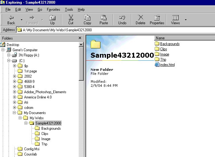Image resolution: width=215 pixels, height=157 pixels.
Task: Go Up one folder level
Action: 52,20
